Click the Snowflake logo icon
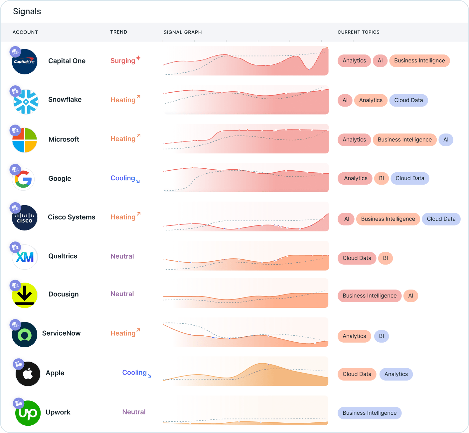 point(26,102)
